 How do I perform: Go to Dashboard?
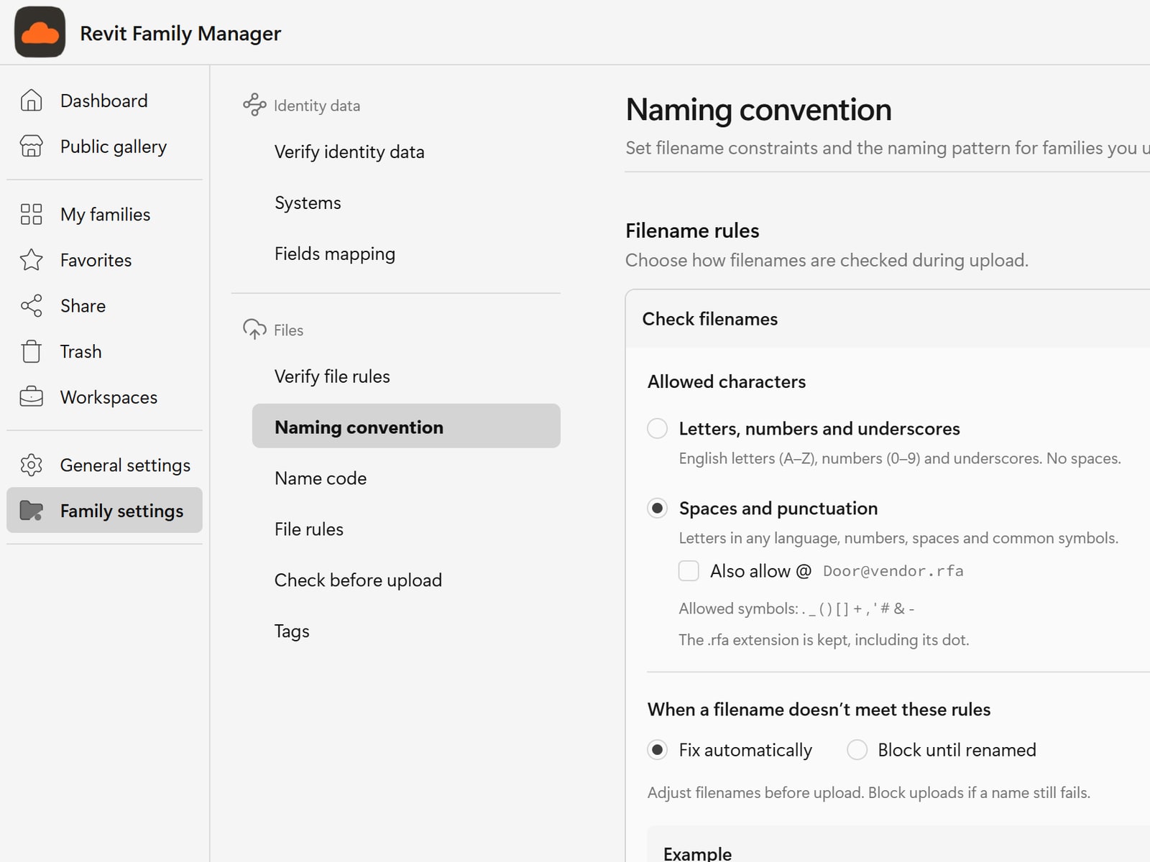pyautogui.click(x=104, y=101)
